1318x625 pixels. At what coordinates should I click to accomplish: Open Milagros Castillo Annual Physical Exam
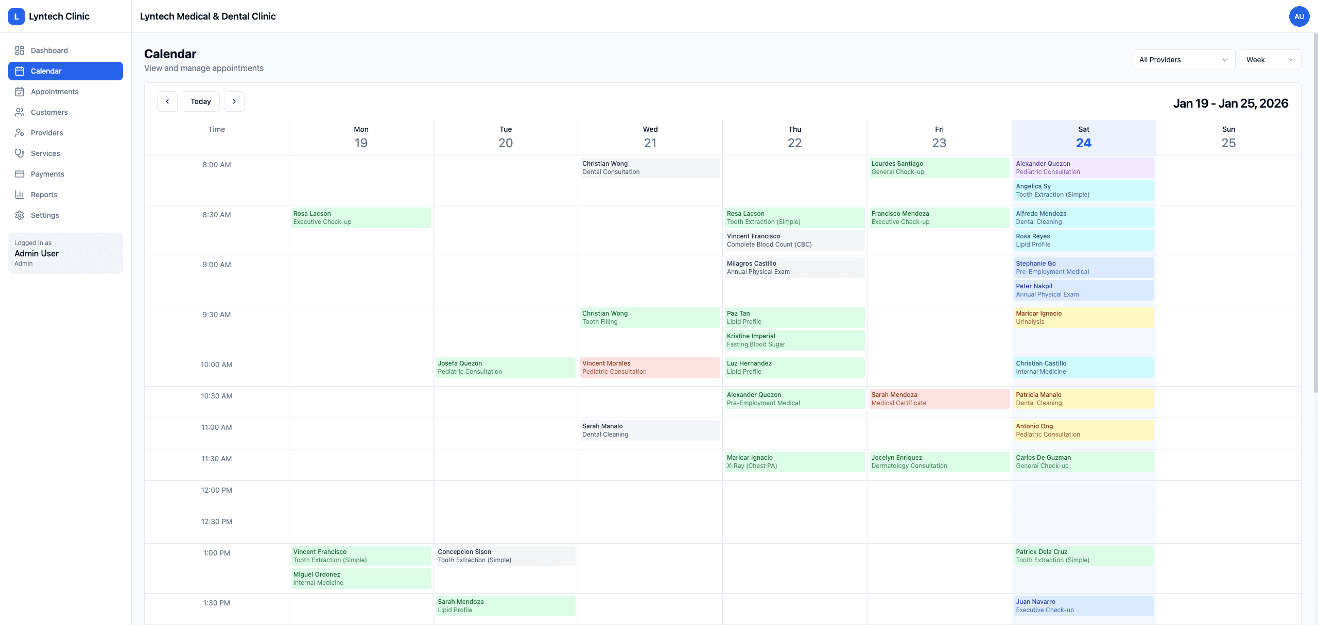[794, 268]
